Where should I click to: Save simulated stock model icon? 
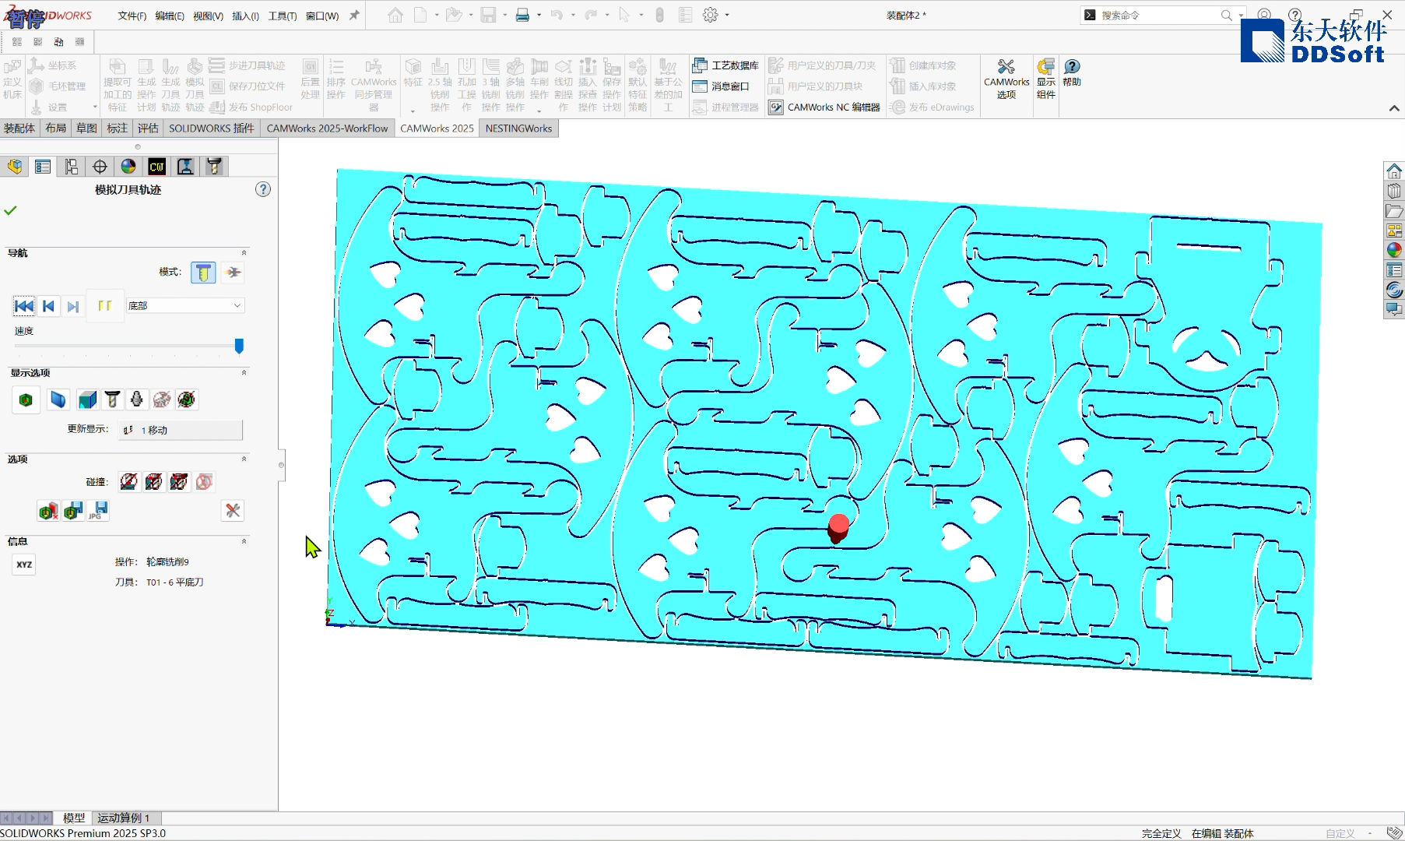[73, 511]
